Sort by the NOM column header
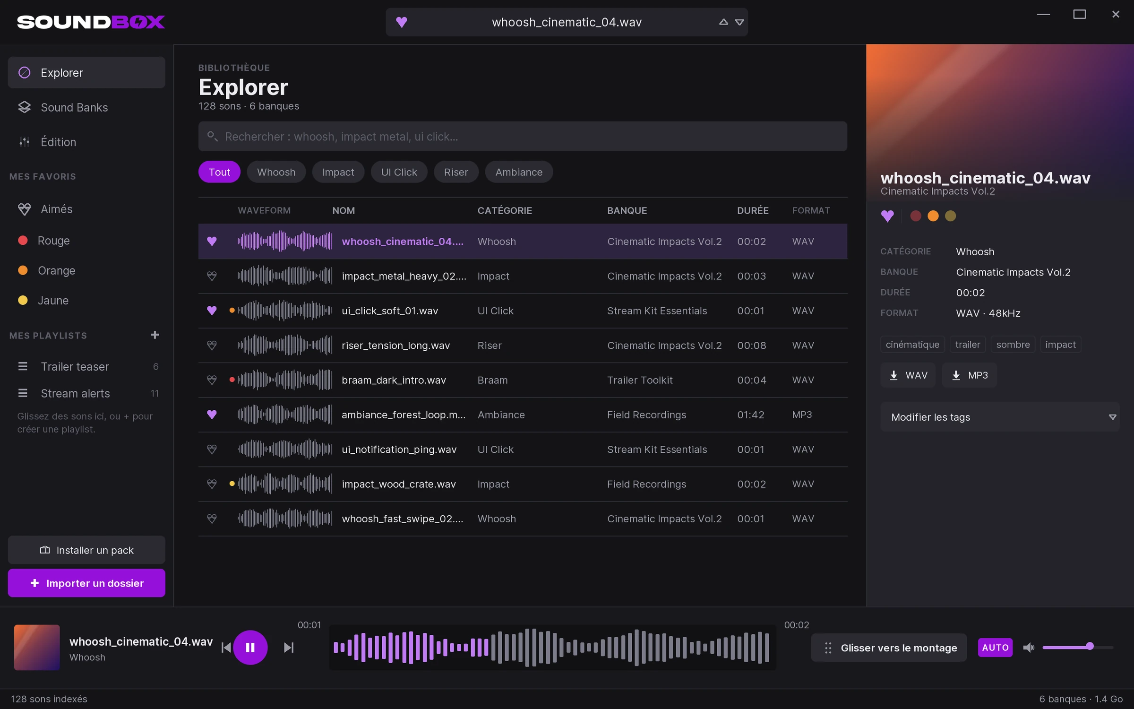Screen dimensions: 1134x709 click(x=344, y=210)
